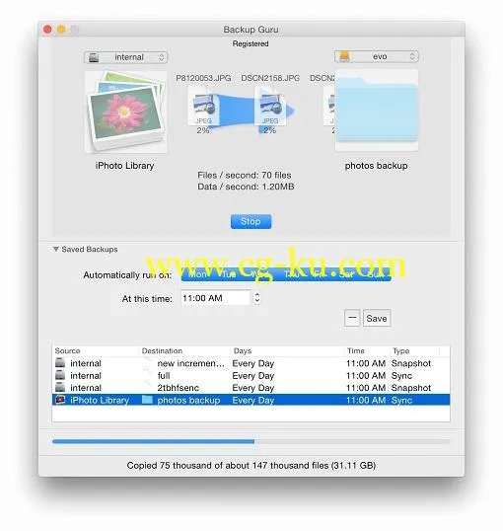This screenshot has height=531, width=503.
Task: Click the Registered label
Action: click(251, 43)
